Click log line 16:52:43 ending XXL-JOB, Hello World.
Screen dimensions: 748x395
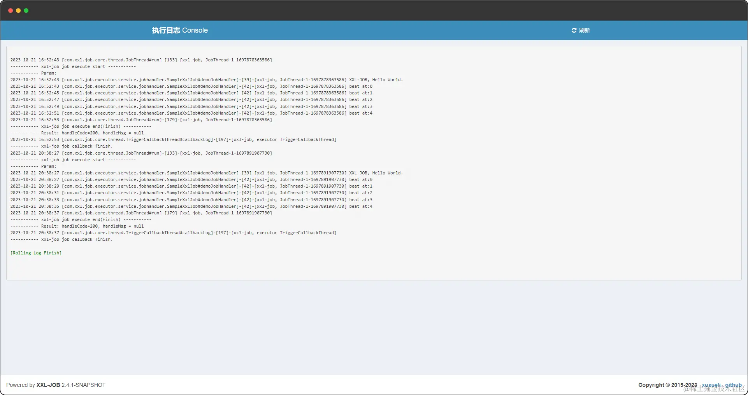pos(207,80)
